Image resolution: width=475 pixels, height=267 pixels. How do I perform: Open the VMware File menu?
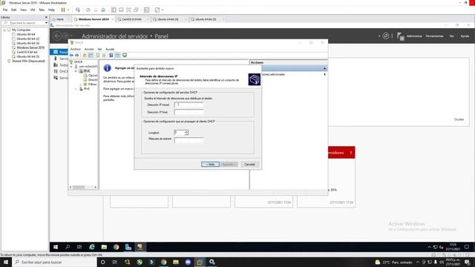click(x=5, y=10)
